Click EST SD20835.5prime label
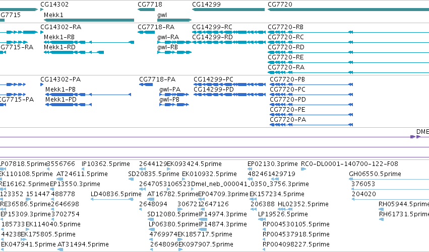Screen dimensions: 429x252 [x=153, y=174]
